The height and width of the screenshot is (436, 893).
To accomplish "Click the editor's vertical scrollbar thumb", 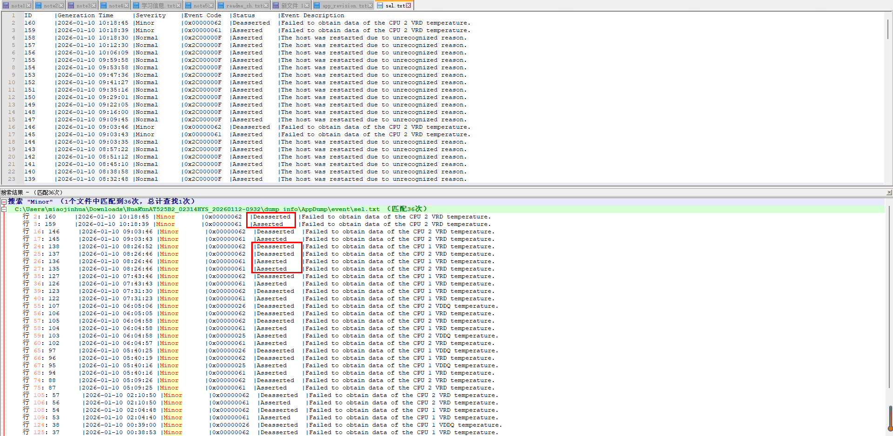I will (x=888, y=28).
